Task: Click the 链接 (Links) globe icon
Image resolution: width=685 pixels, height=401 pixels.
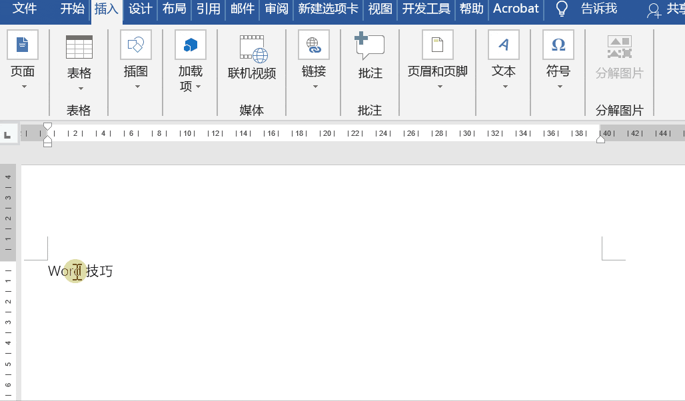Action: pos(313,45)
